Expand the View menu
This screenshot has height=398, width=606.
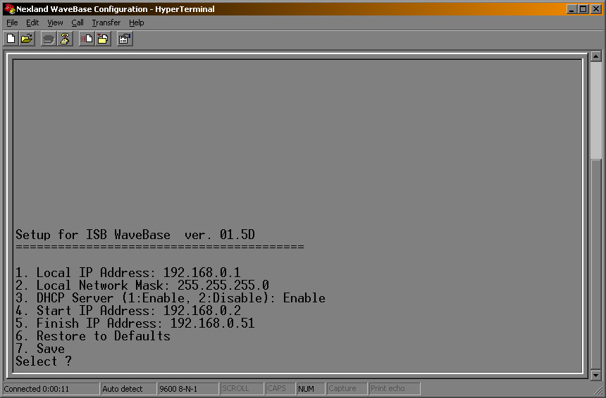(x=55, y=23)
